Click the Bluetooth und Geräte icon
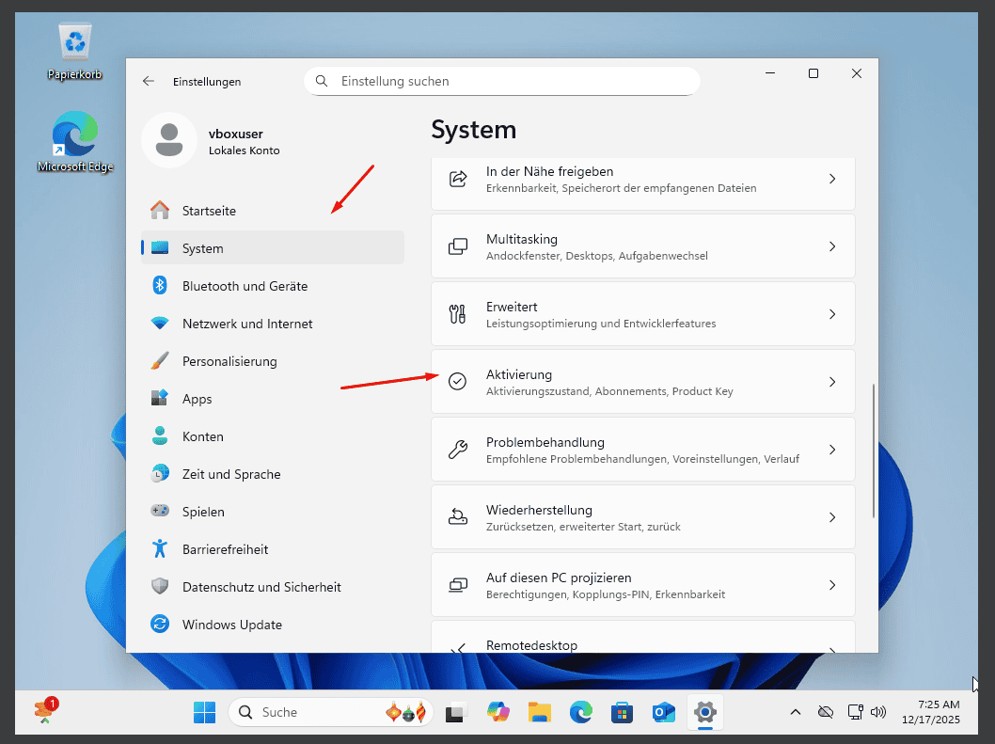Viewport: 995px width, 744px height. (160, 286)
